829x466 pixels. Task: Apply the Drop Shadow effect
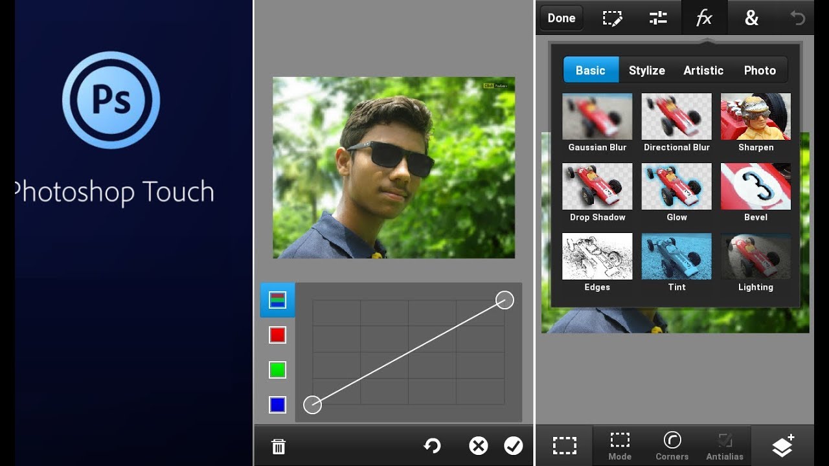(597, 193)
